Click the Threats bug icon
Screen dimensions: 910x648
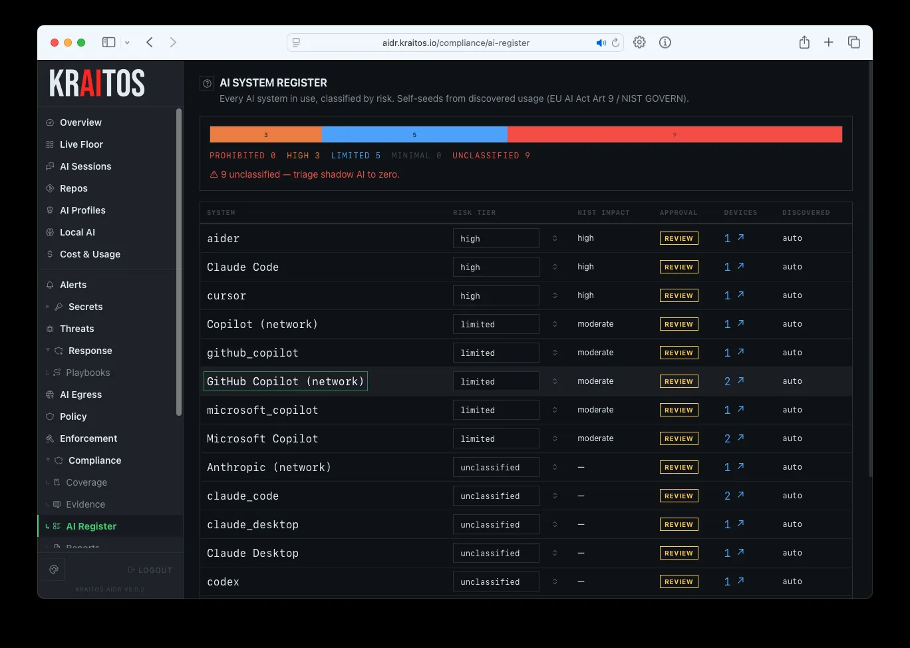tap(50, 329)
